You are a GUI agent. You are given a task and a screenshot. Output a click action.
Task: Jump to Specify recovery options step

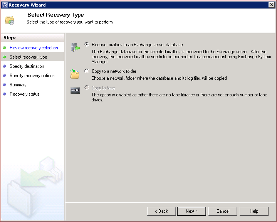[x=32, y=76]
